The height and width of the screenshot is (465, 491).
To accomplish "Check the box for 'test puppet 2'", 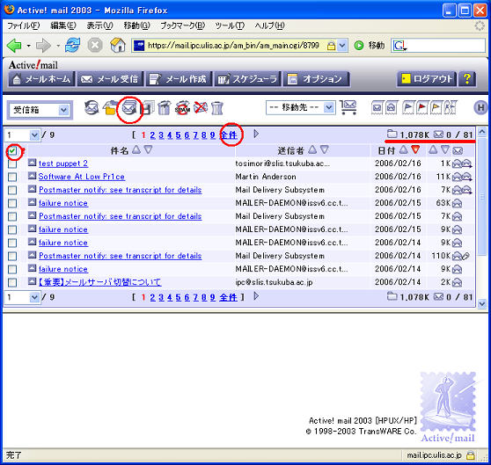I will [12, 163].
